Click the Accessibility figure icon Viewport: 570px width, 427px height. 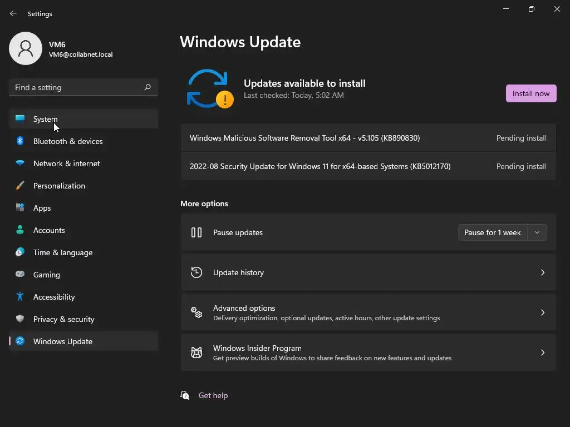[x=20, y=297]
